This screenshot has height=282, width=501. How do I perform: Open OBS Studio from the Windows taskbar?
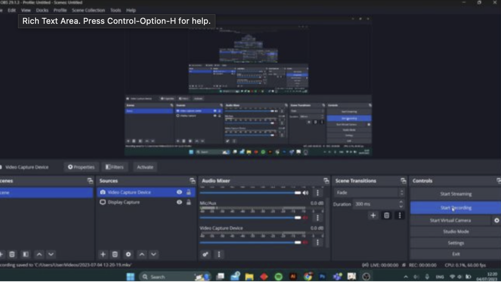click(366, 277)
